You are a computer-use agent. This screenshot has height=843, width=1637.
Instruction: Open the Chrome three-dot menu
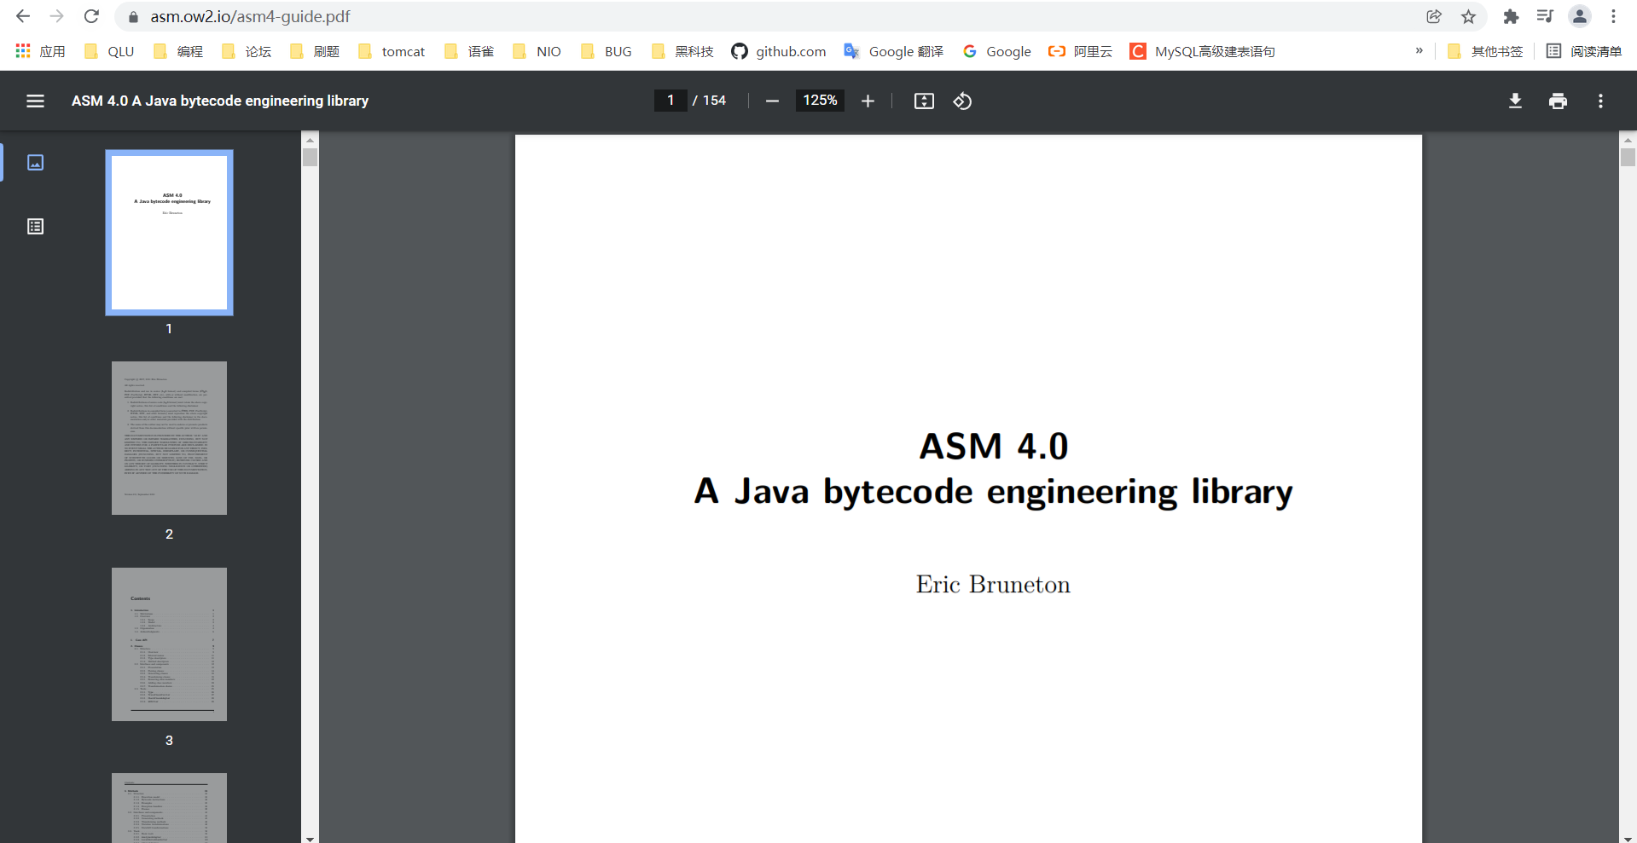(x=1613, y=16)
